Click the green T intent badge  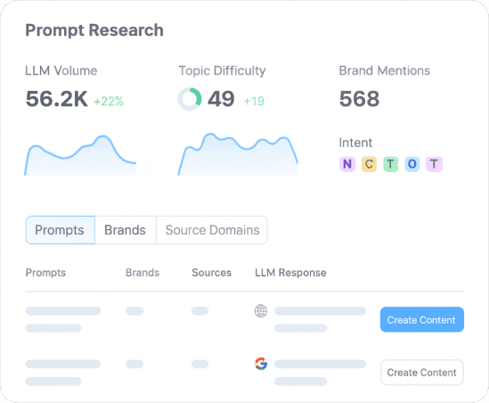(x=390, y=164)
